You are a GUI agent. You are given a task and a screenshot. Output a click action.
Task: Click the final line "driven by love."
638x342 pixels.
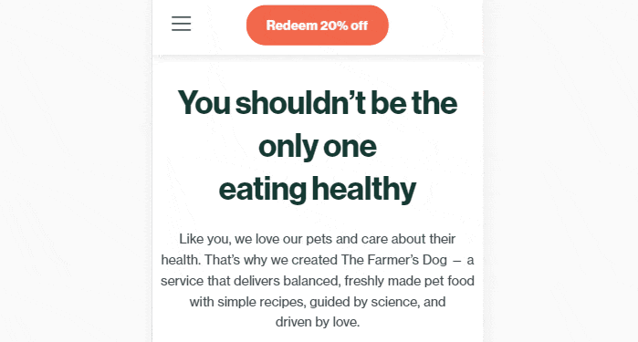[318, 322]
